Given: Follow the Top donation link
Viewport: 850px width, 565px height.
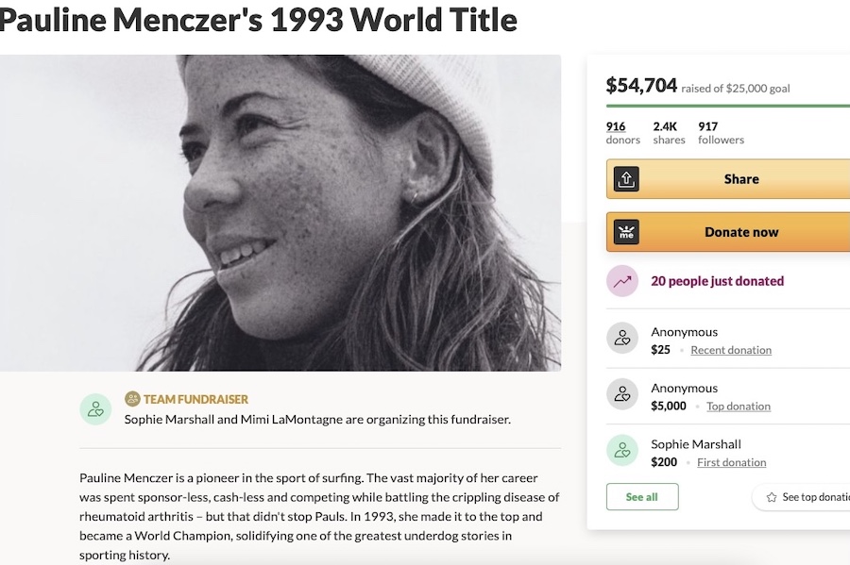Looking at the screenshot, I should coord(739,407).
